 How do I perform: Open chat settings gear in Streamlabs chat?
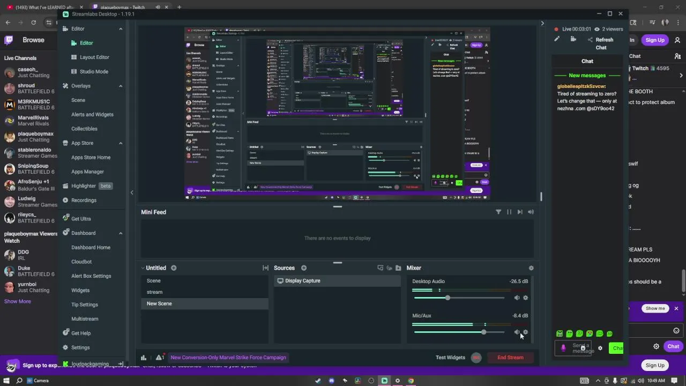[600, 348]
